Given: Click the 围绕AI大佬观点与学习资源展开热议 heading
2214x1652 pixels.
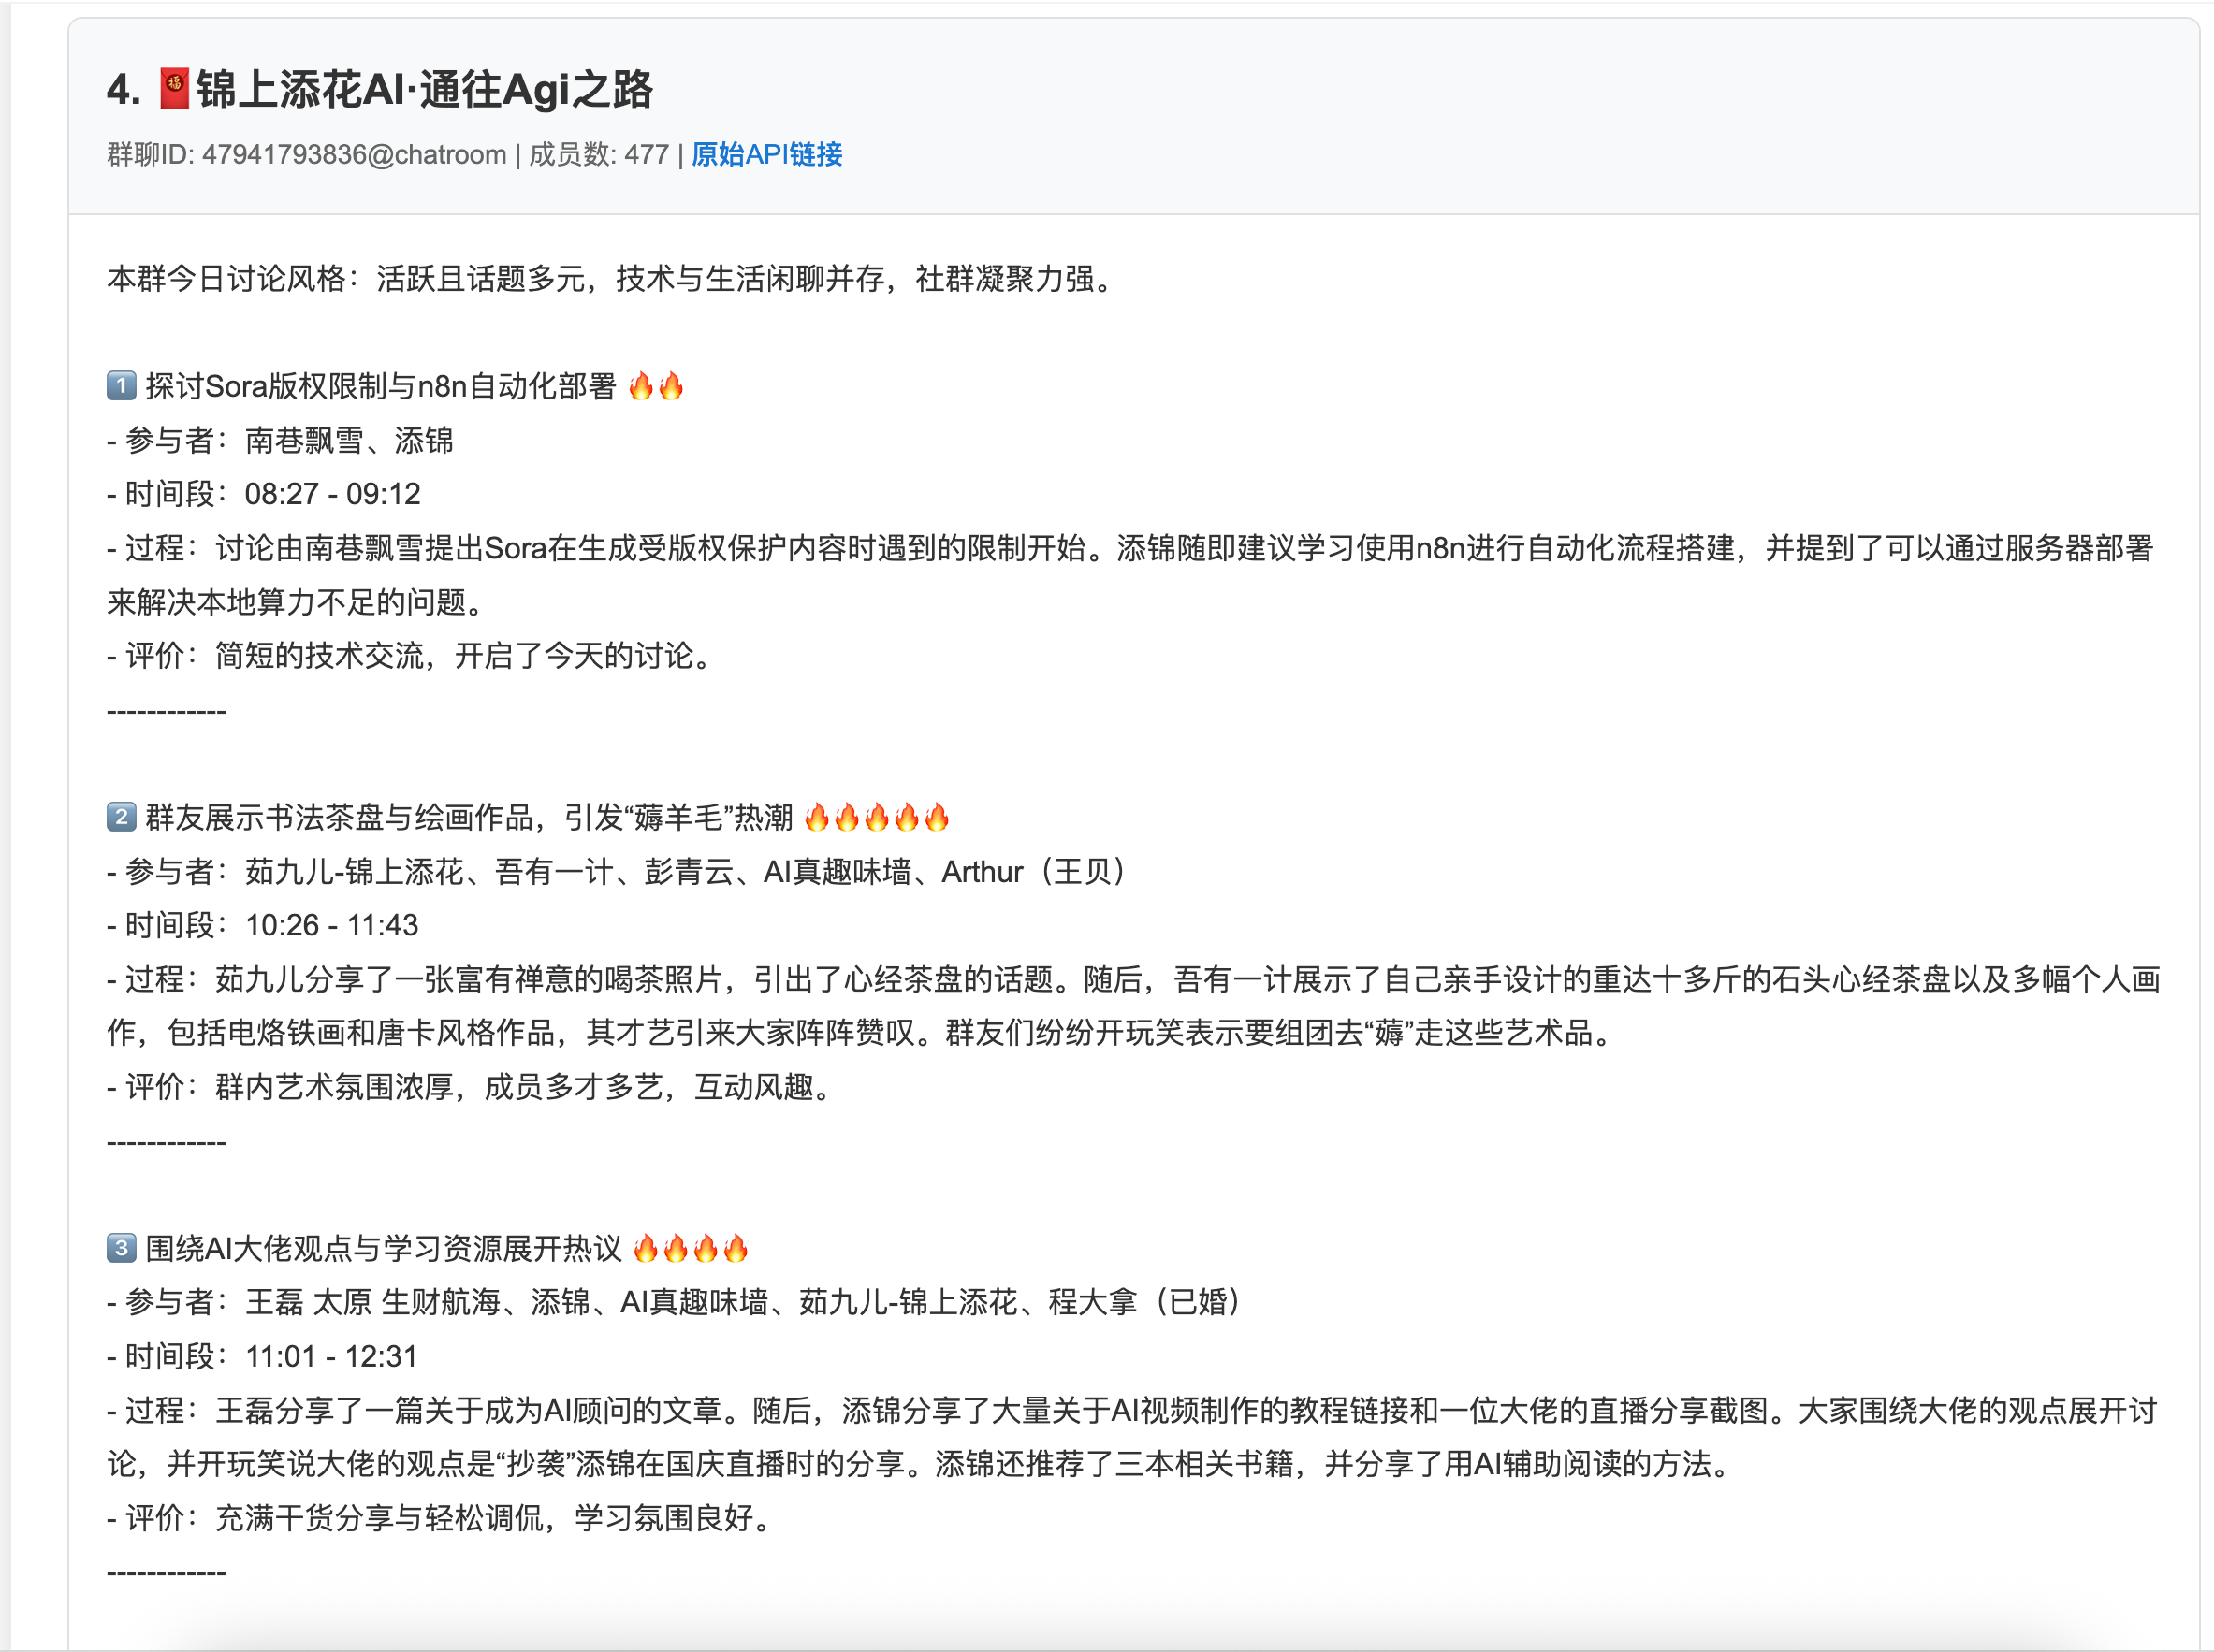Looking at the screenshot, I should (x=383, y=1248).
